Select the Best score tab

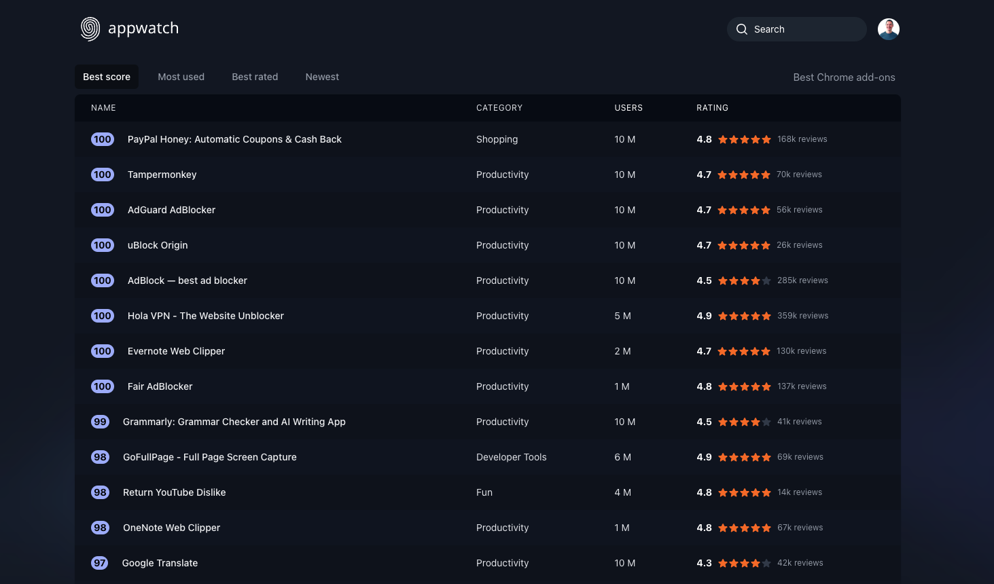click(107, 77)
